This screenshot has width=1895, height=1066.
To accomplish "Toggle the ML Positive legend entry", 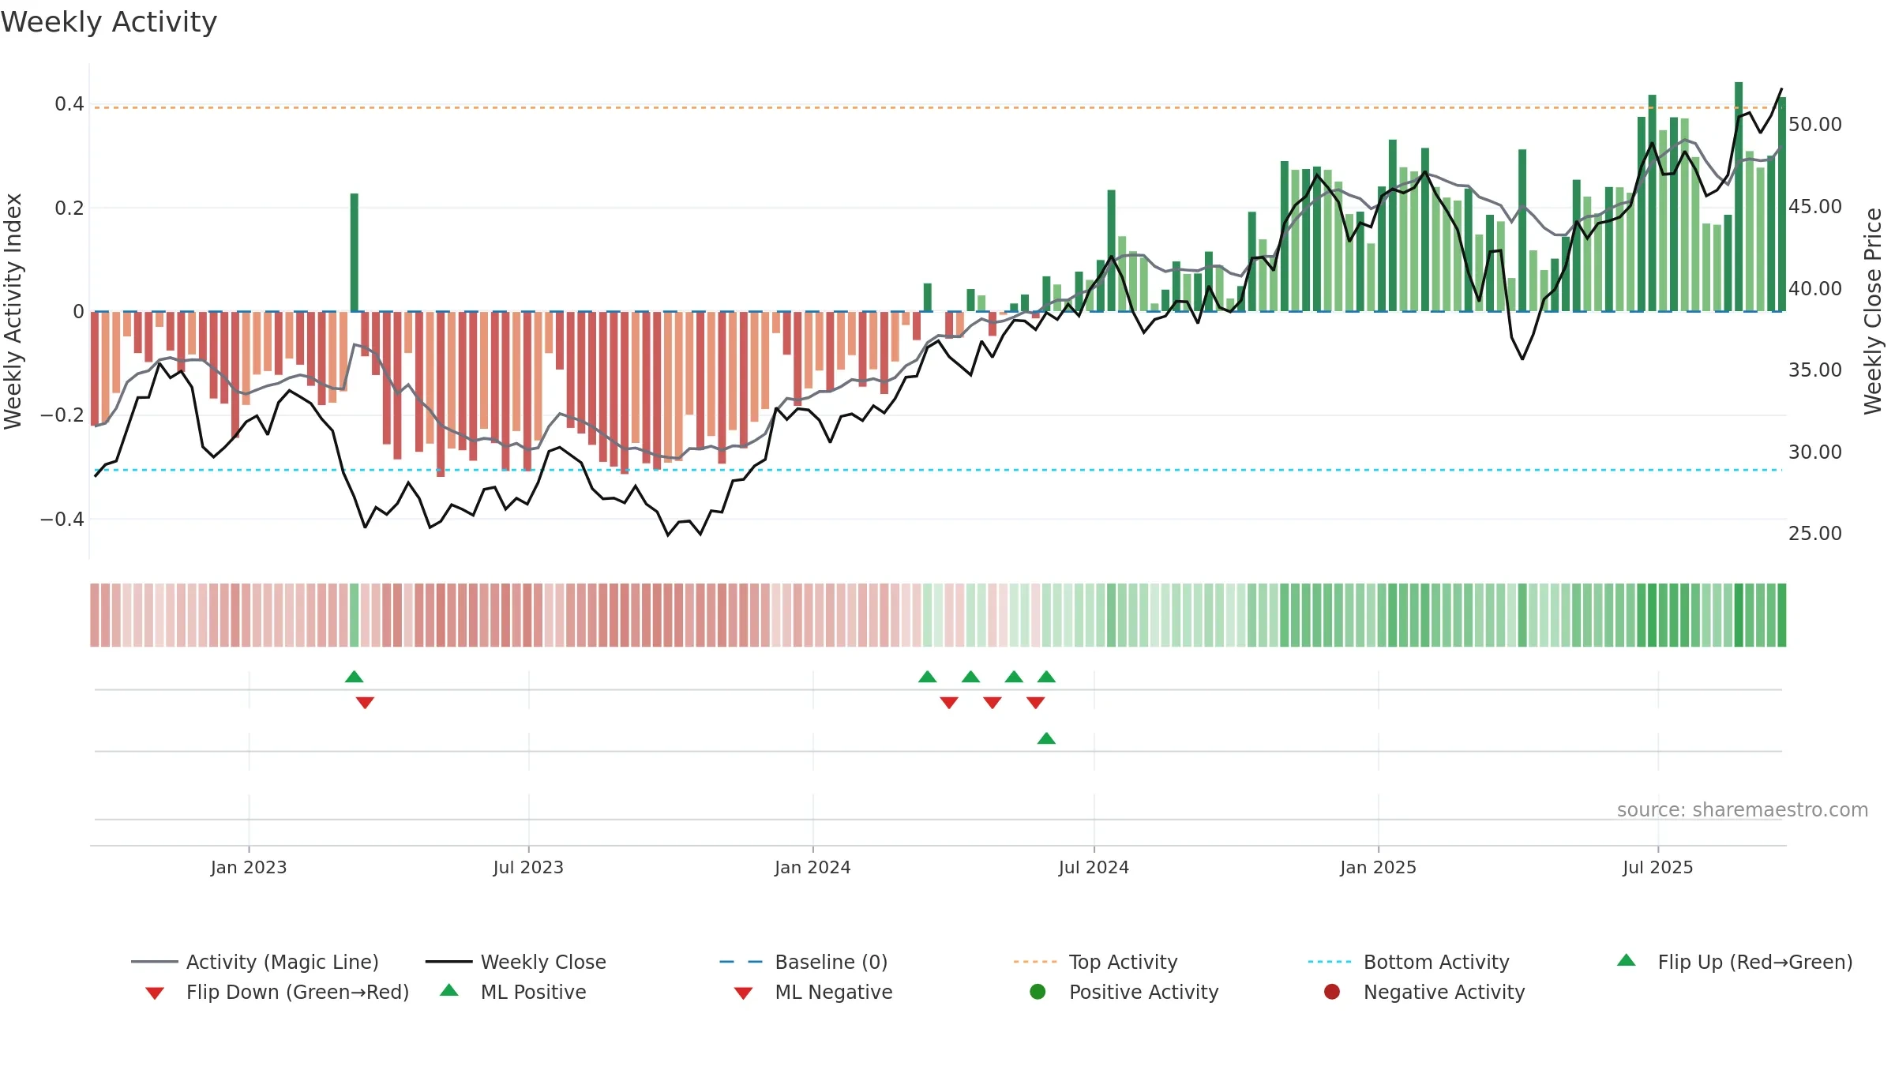I will 513,992.
